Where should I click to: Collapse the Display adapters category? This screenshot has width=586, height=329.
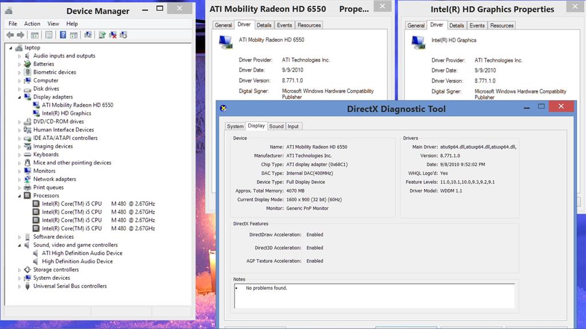[19, 97]
